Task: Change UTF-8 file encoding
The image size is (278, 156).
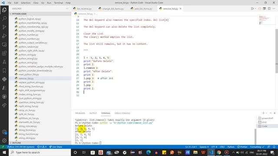Action: coord(214,147)
